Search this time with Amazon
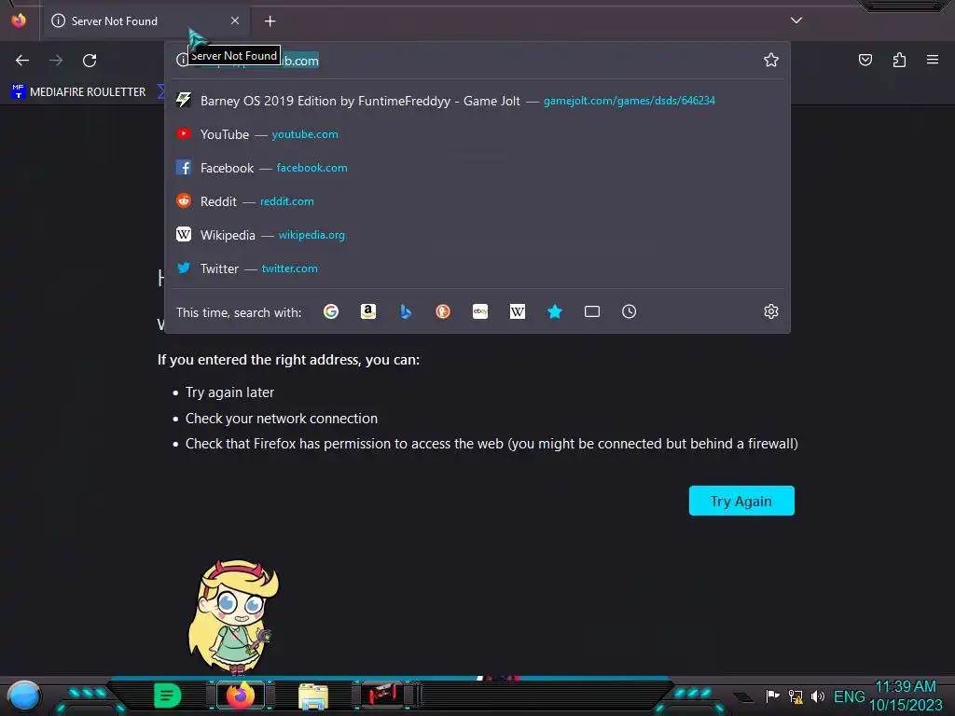 coord(367,311)
